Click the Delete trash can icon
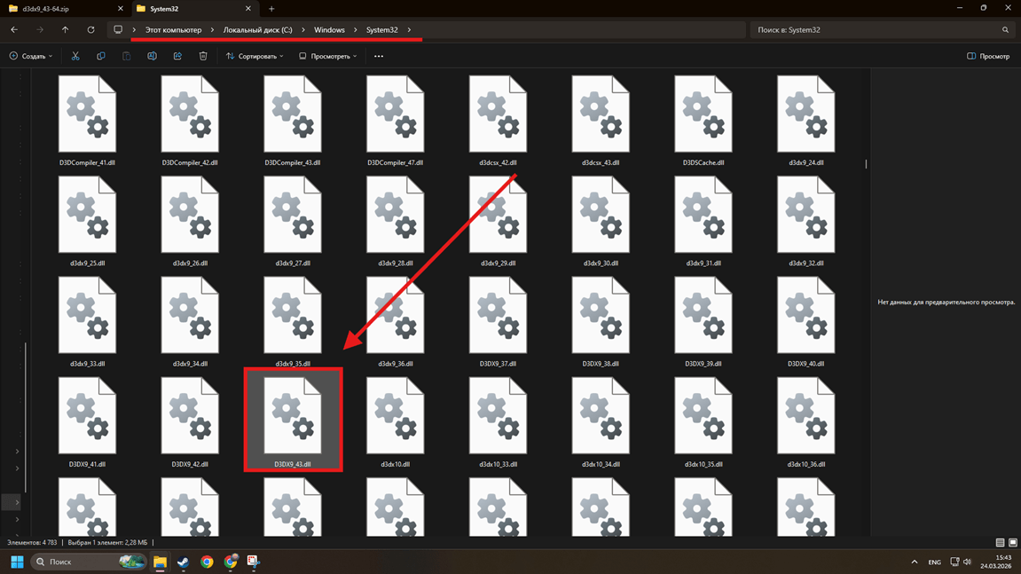This screenshot has width=1021, height=574. [203, 56]
